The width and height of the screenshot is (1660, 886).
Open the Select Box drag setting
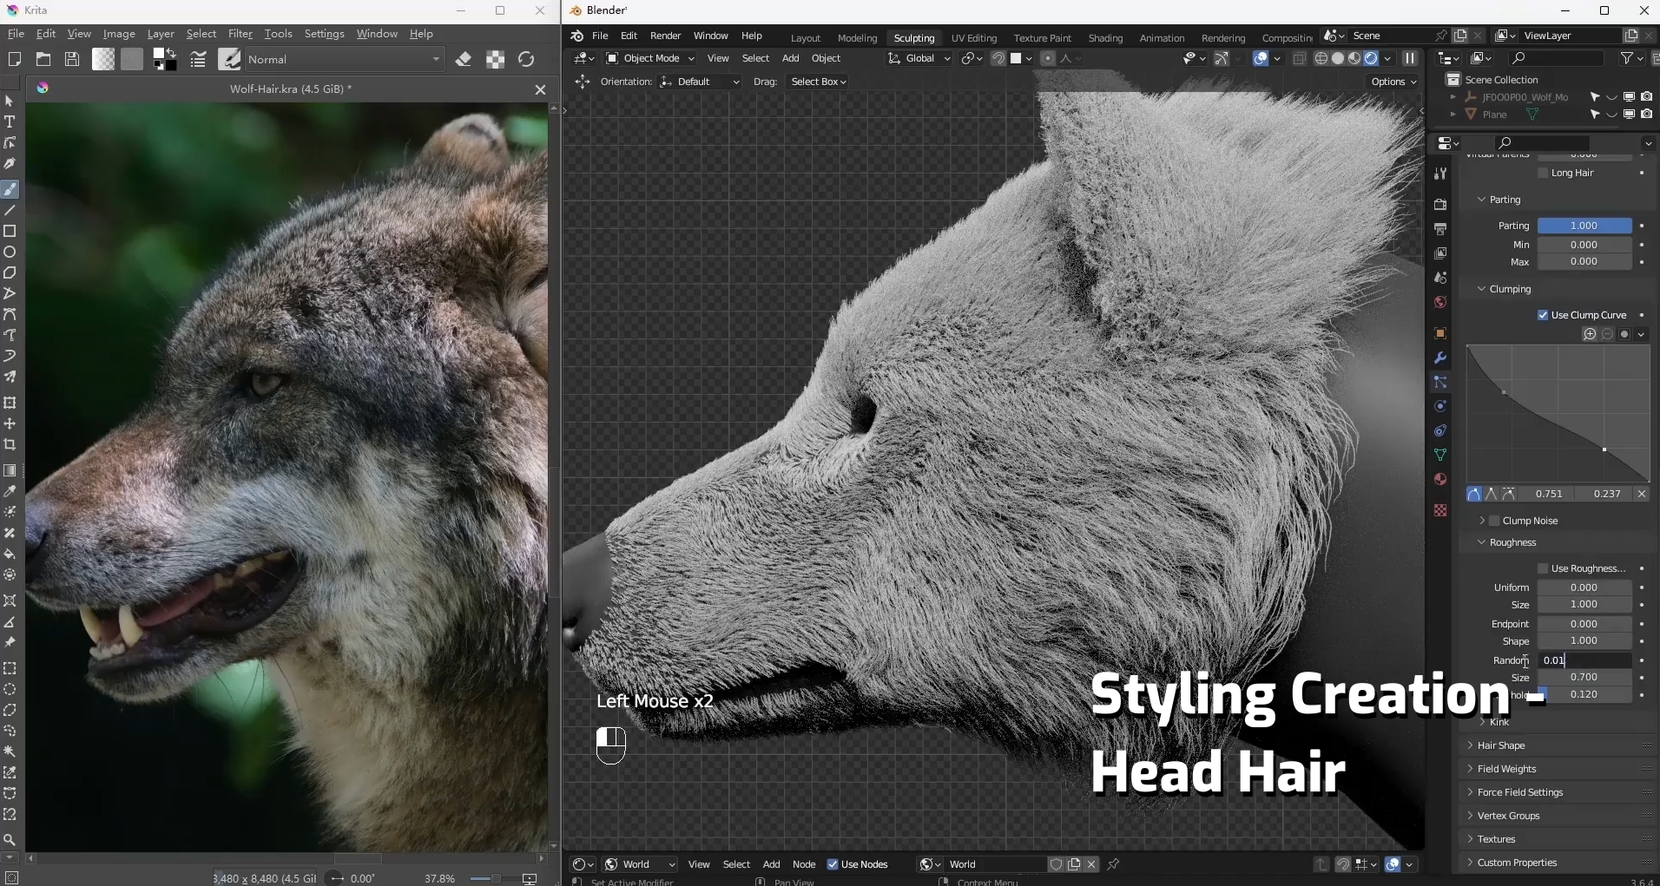818,82
